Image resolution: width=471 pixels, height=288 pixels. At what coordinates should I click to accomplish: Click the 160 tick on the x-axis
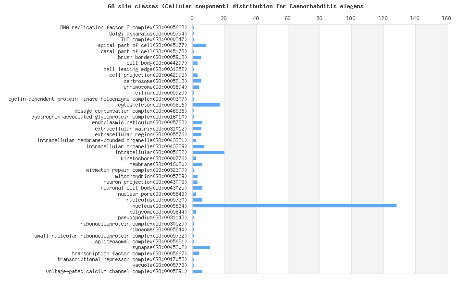[446, 18]
